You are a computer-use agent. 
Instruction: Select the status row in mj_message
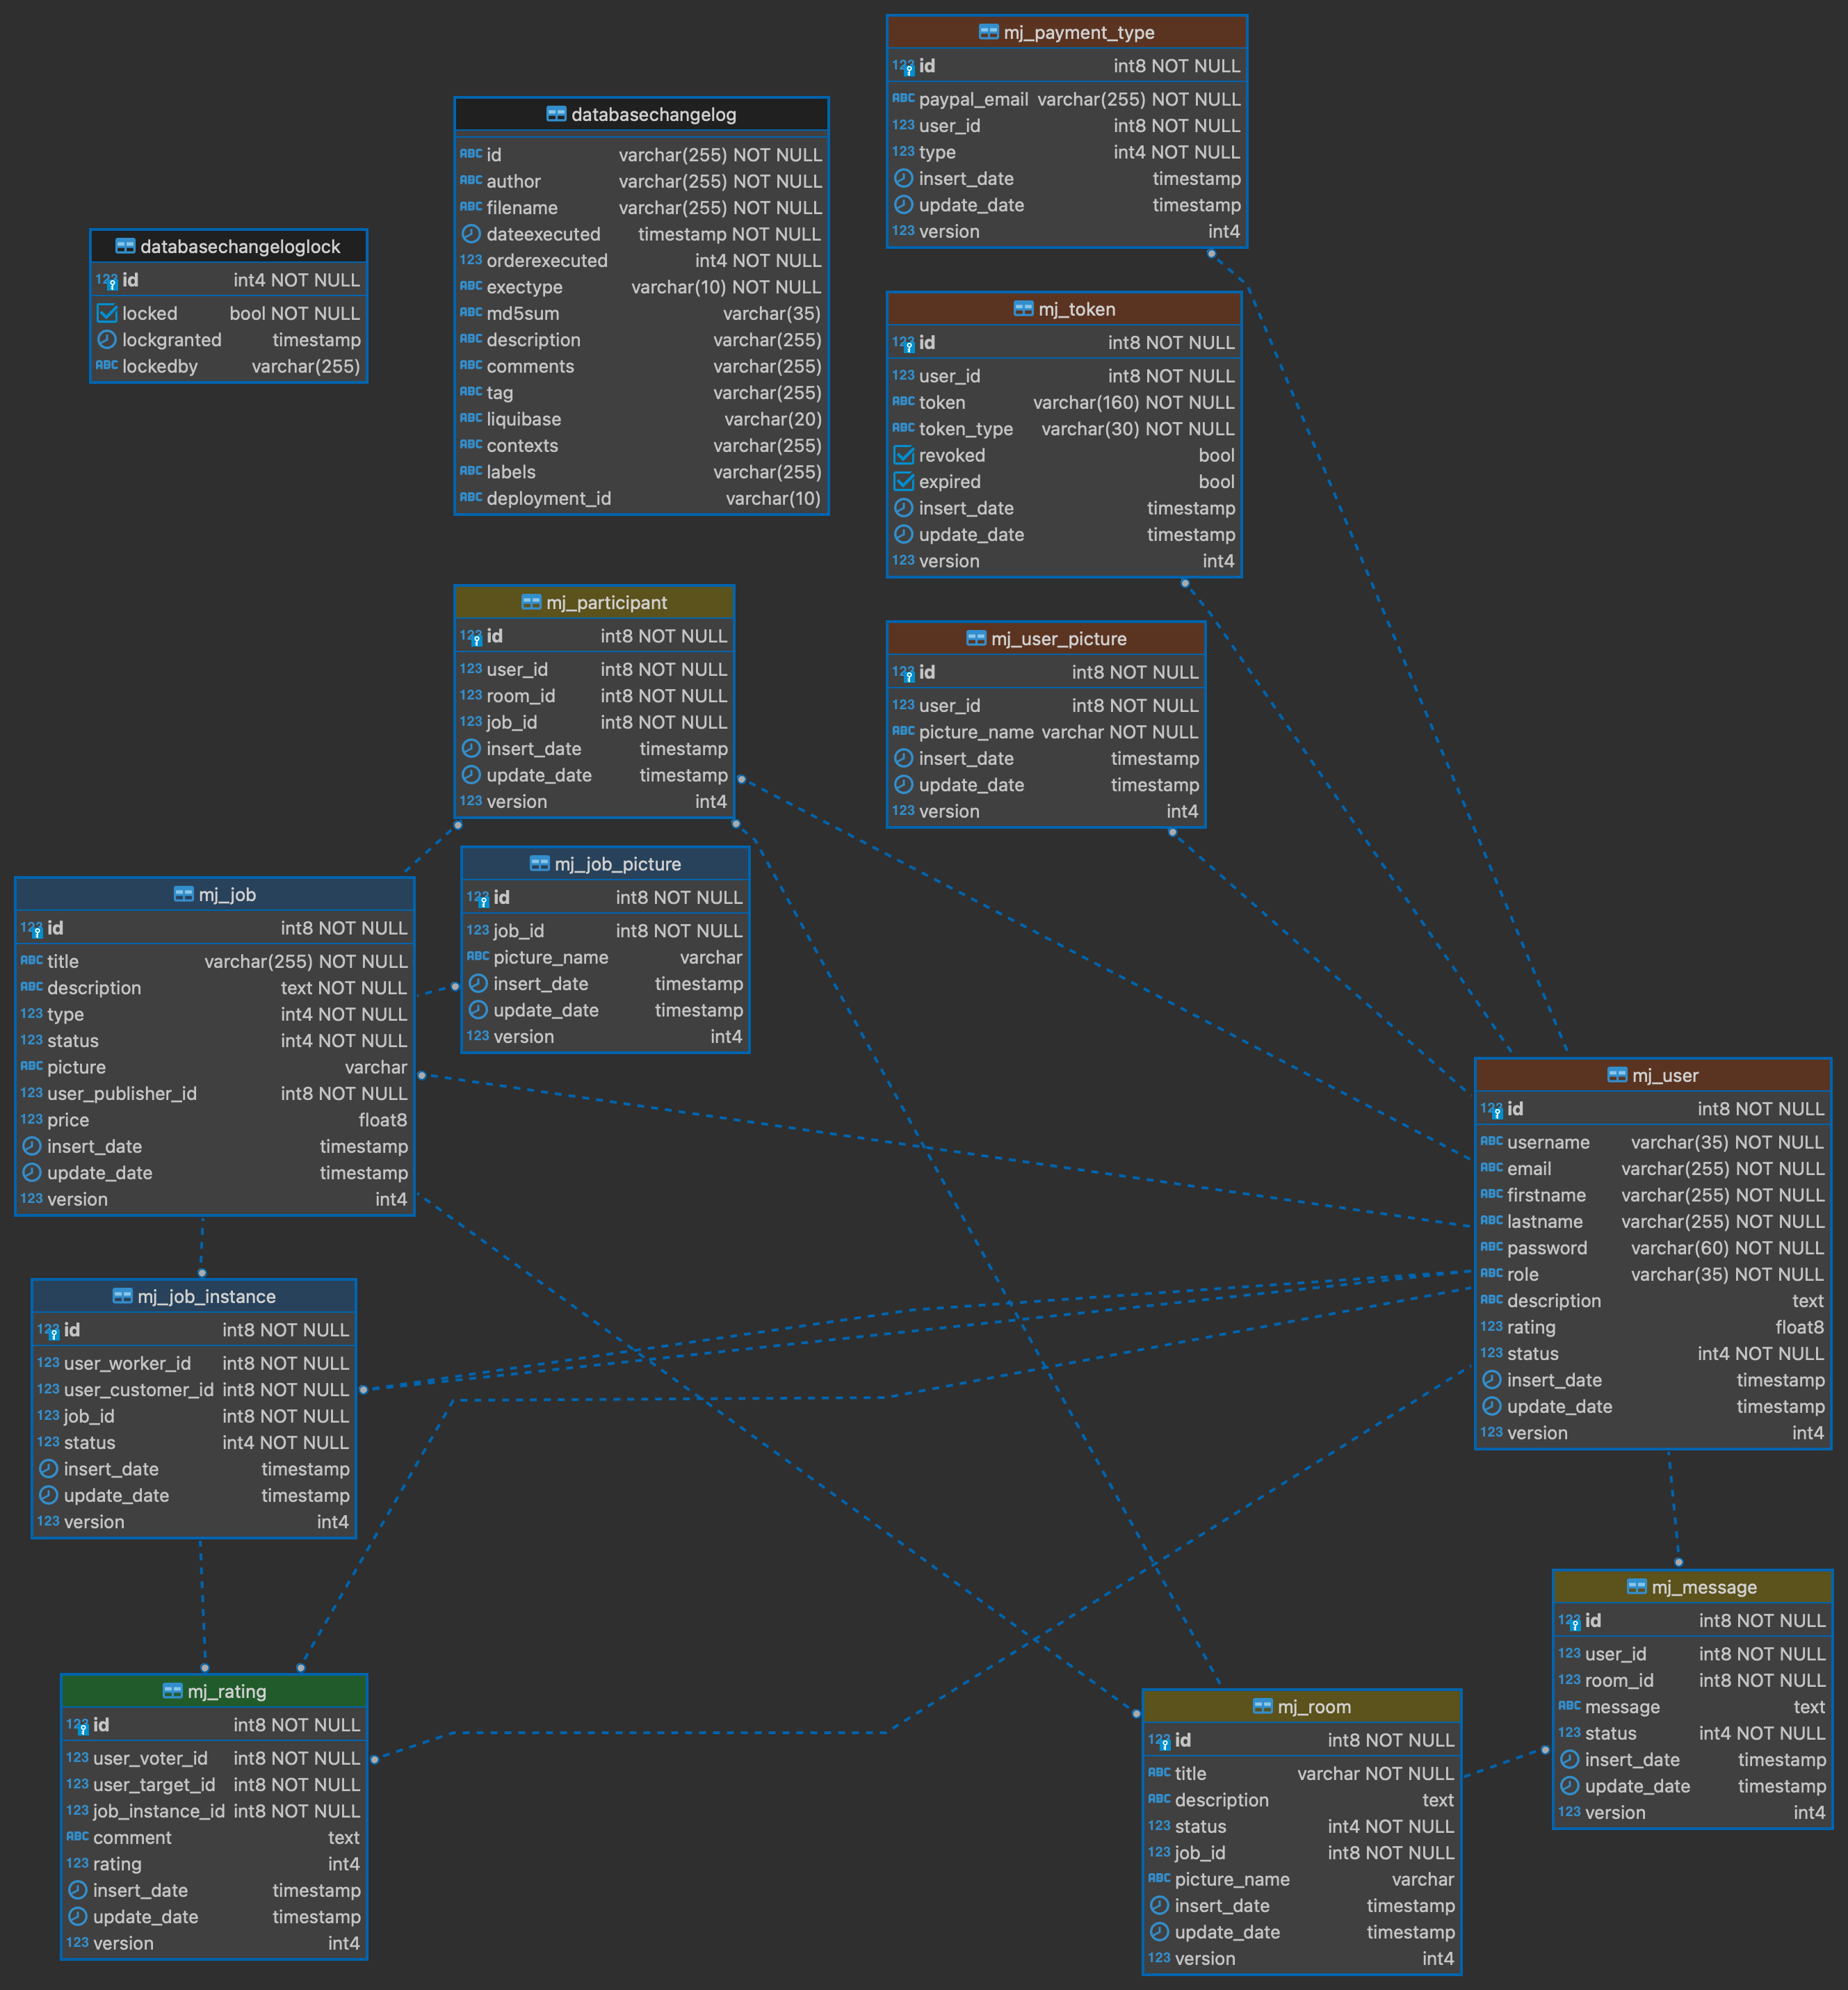(1692, 1733)
